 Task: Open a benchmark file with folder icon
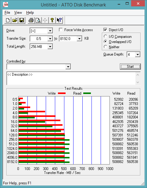pyautogui.click(x=15, y=20)
